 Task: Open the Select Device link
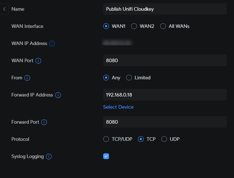click(x=118, y=107)
